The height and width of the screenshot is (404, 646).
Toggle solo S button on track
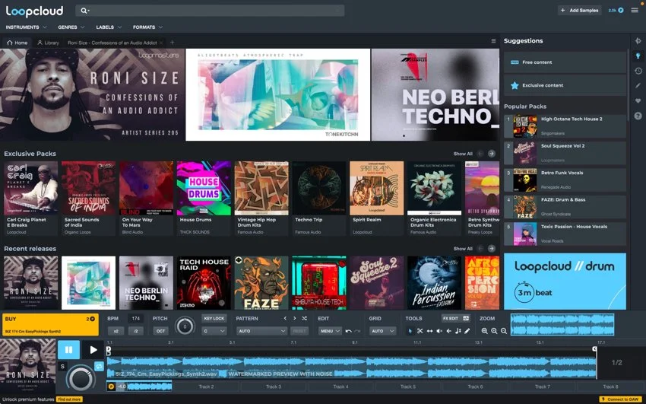[62, 366]
